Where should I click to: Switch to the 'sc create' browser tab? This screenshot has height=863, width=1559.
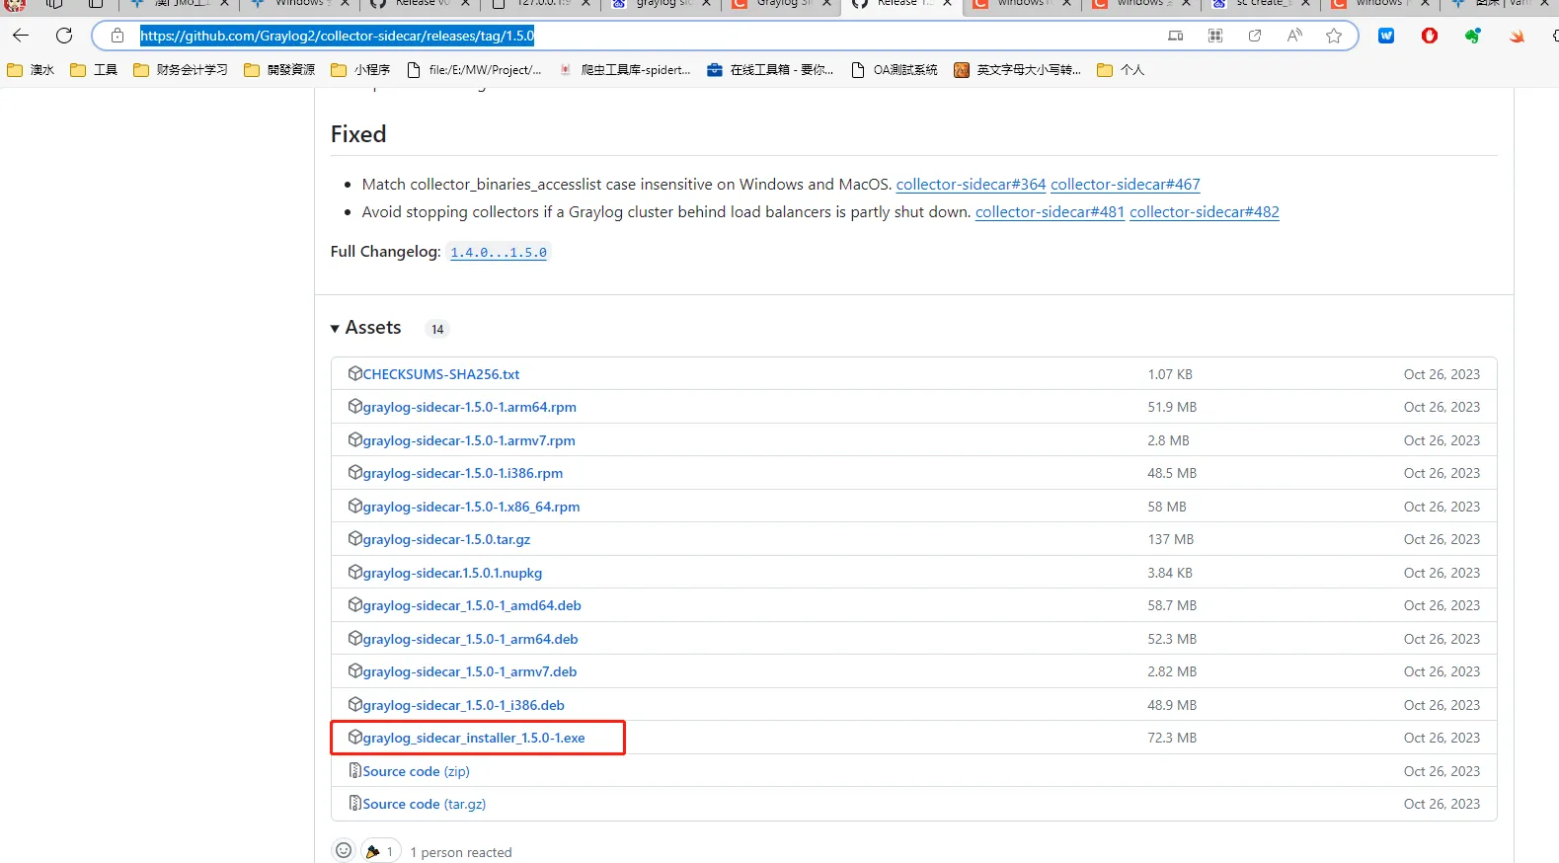tap(1263, 4)
